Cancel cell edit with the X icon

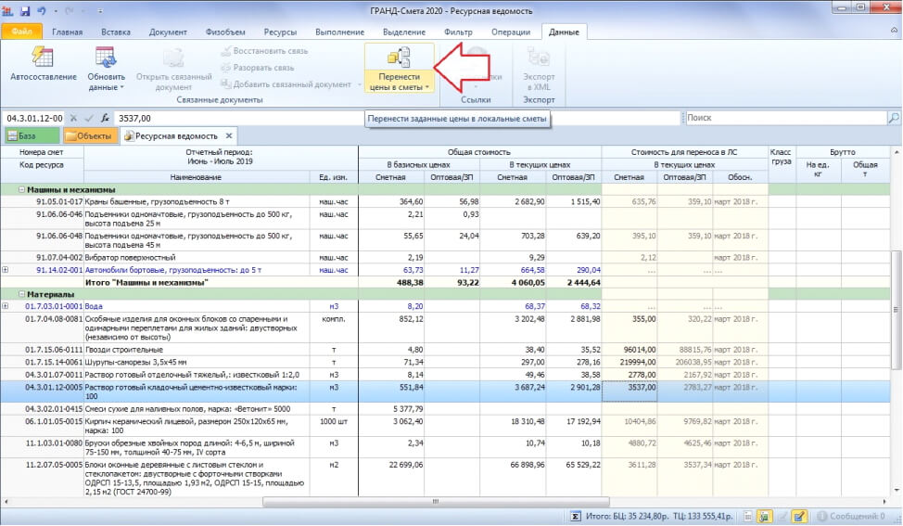click(74, 118)
